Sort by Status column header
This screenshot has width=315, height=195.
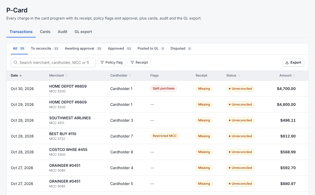coord(233,75)
